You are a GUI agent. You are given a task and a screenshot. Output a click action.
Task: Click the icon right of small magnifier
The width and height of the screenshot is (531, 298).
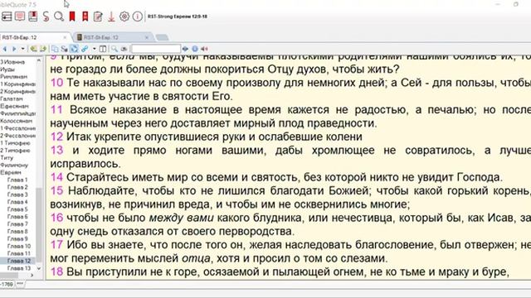click(x=124, y=49)
